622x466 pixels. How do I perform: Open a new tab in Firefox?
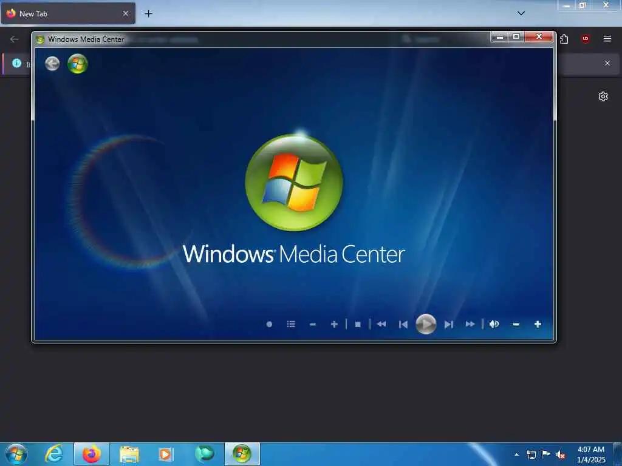(148, 13)
